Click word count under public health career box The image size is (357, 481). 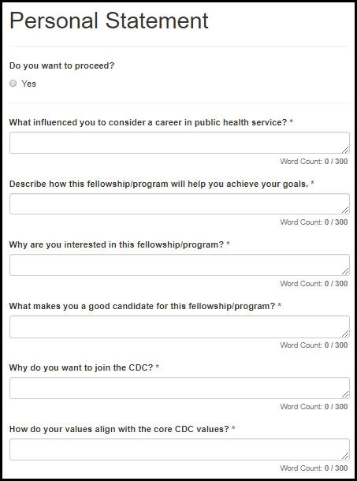(x=314, y=162)
